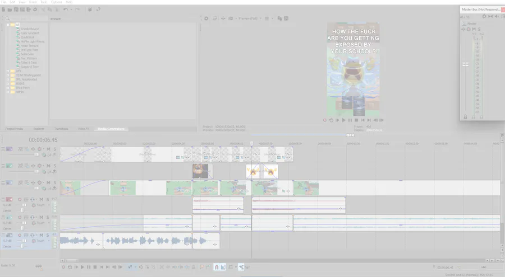The width and height of the screenshot is (505, 277).
Task: Open the Options menu
Action: 57,2
